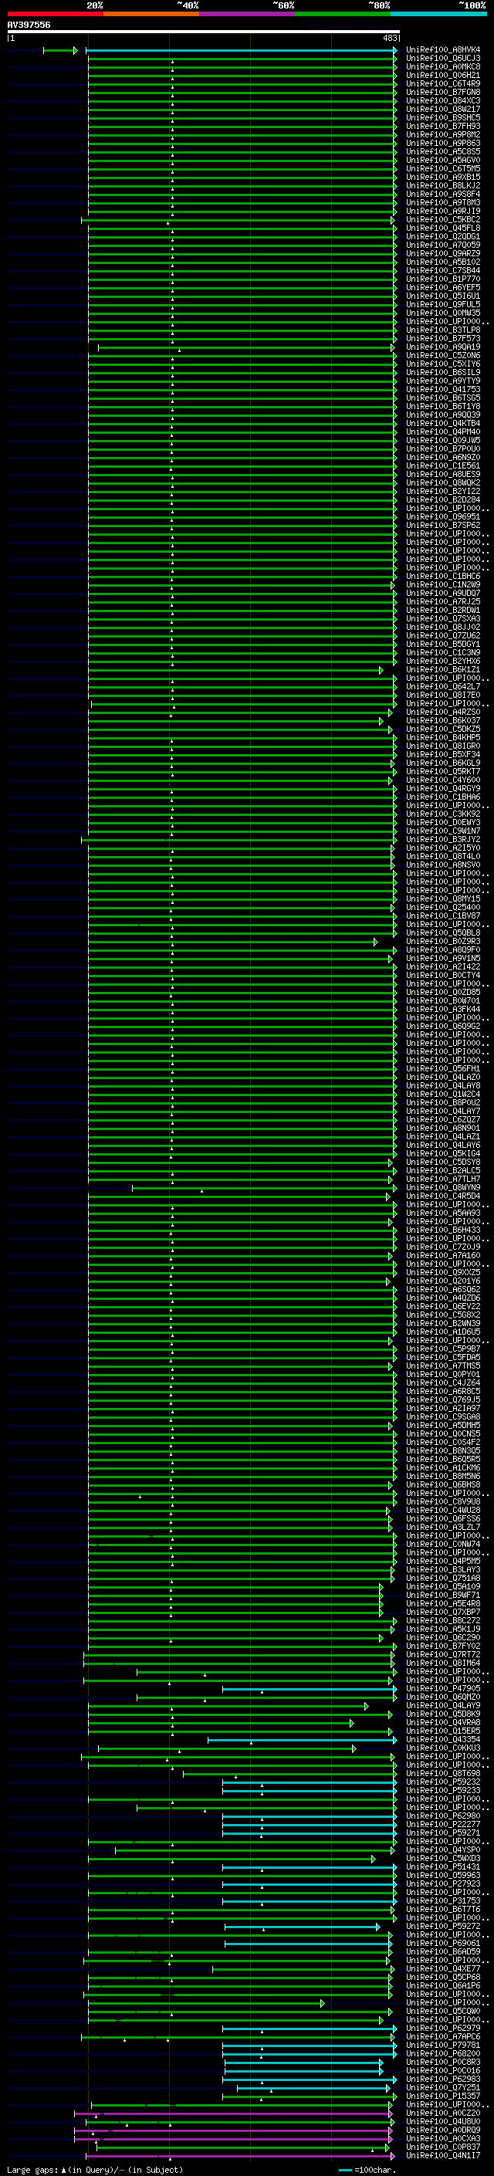Open hit UniRef100_C6T4R9
This screenshot has width=494, height=2176.
click(x=442, y=83)
